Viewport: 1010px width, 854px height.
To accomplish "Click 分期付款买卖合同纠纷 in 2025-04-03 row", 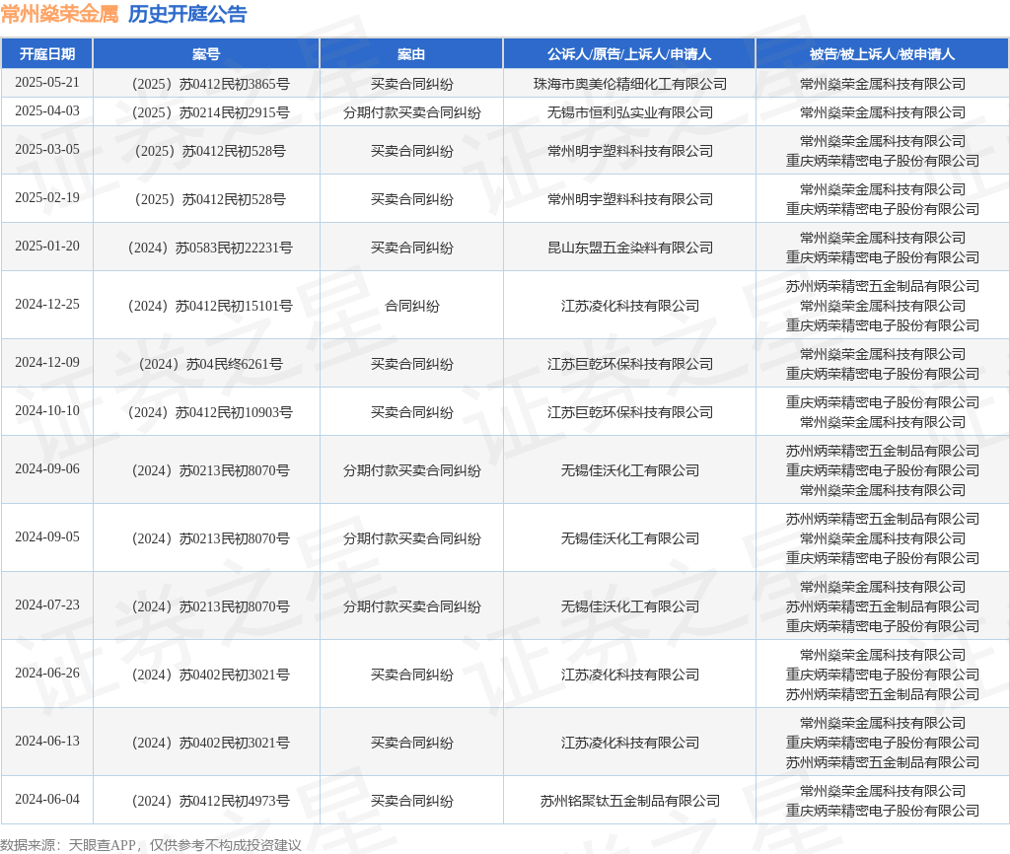I will tap(411, 112).
